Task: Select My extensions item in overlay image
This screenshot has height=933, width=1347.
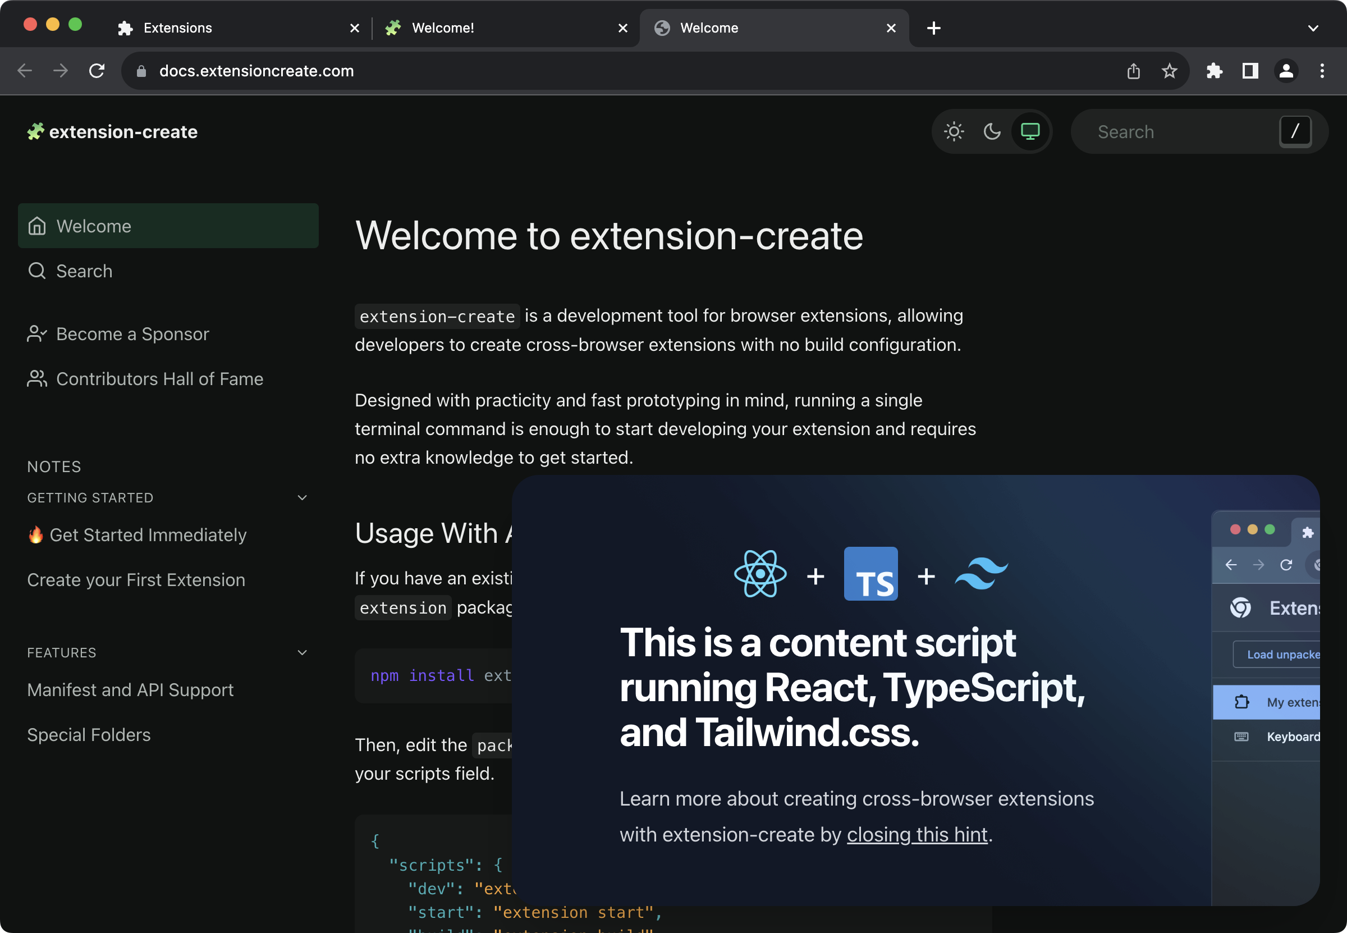Action: 1266,702
